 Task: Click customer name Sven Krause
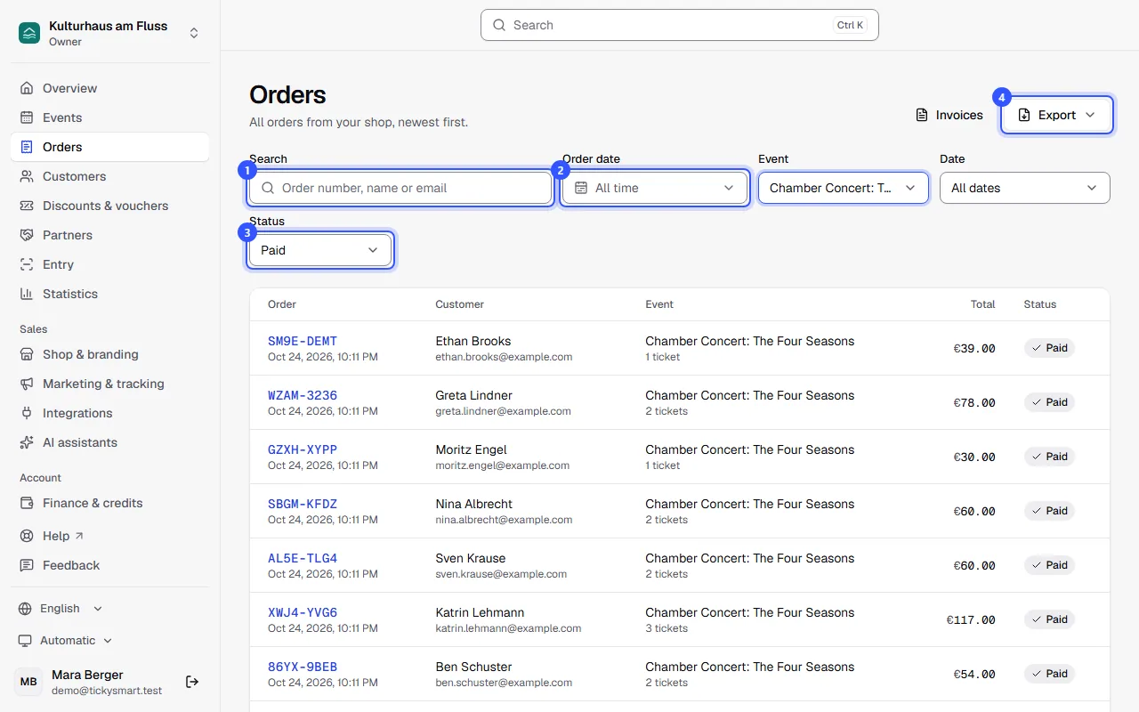coord(471,558)
